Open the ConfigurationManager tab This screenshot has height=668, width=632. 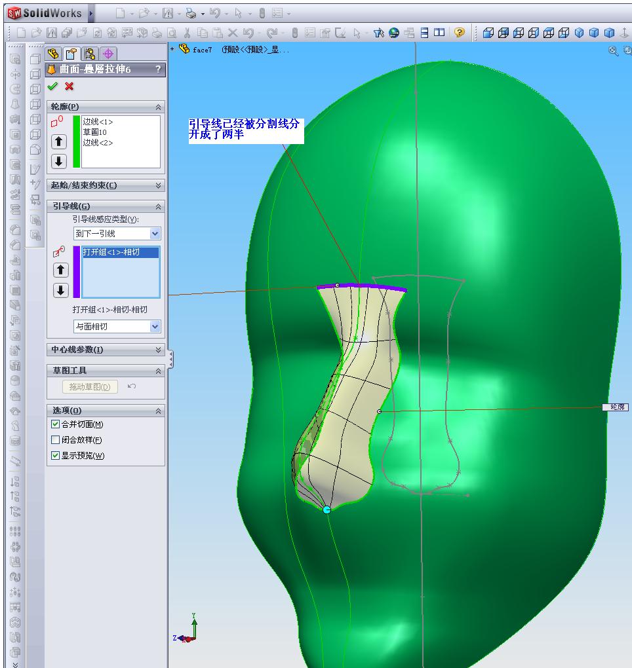90,54
